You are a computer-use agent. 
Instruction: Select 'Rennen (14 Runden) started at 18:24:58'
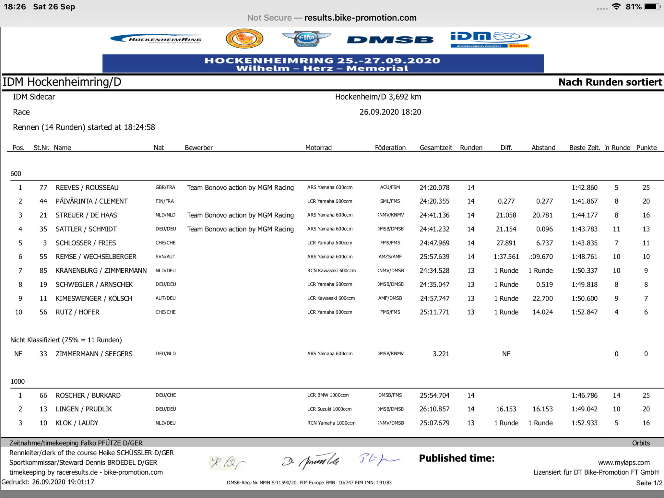point(84,127)
